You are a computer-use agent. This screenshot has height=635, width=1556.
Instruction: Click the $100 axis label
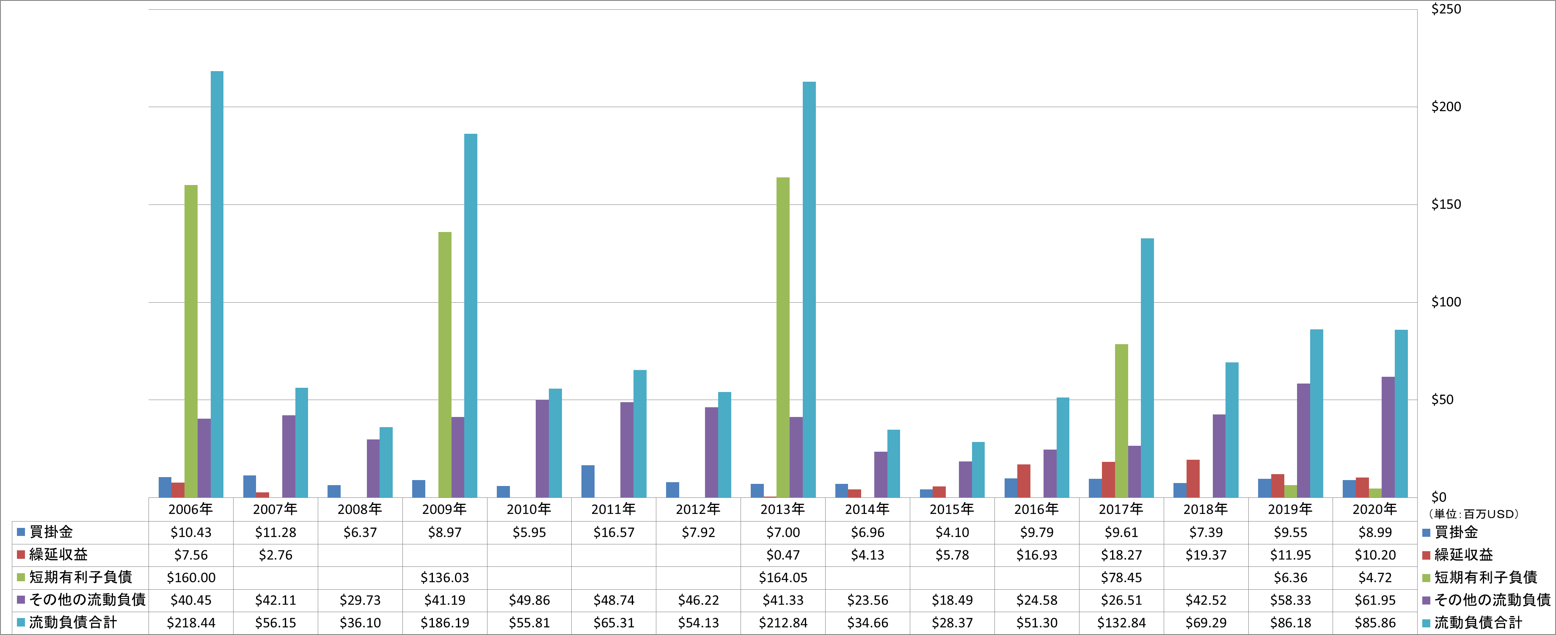1446,302
